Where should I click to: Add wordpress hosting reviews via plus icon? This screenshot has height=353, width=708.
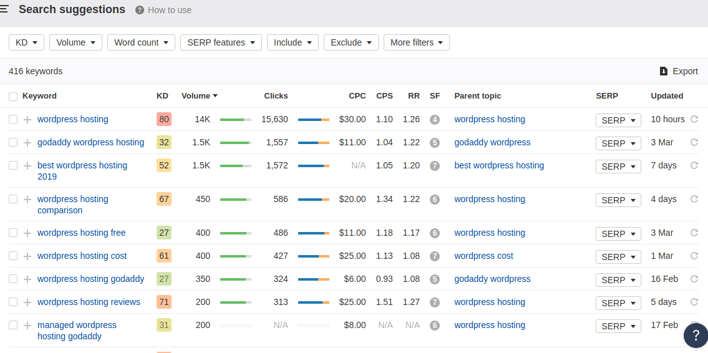tap(27, 302)
